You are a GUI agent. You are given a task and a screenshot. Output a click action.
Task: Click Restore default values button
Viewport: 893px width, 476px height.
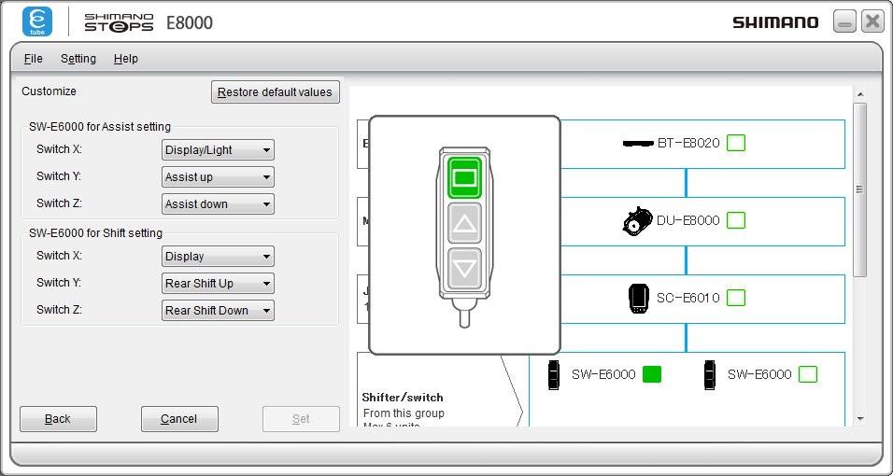click(275, 92)
